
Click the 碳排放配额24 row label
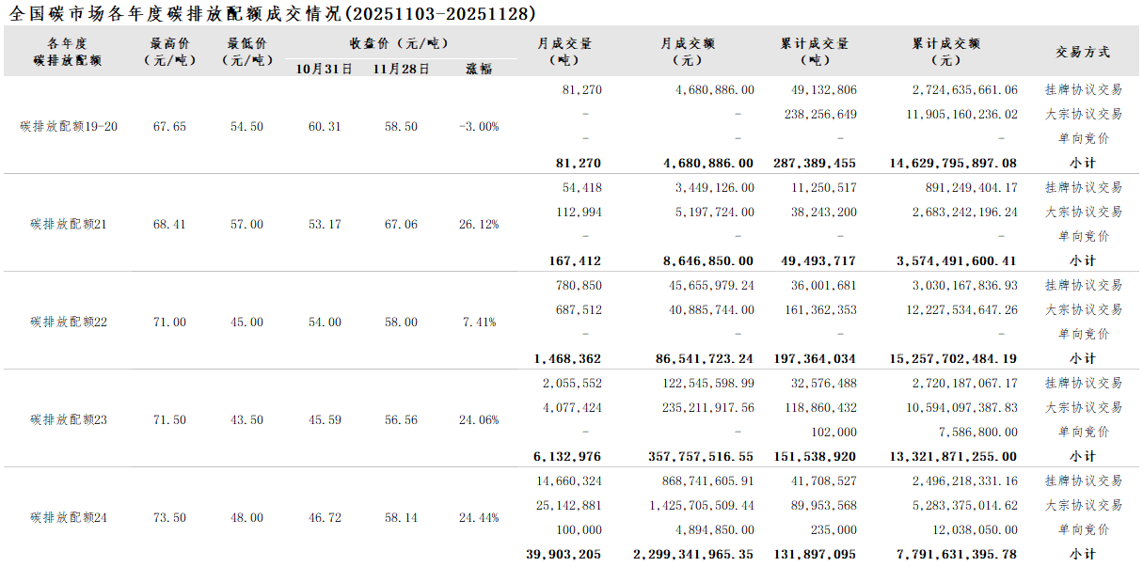69,518
